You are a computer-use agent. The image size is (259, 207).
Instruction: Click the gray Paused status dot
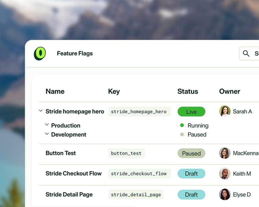182,134
